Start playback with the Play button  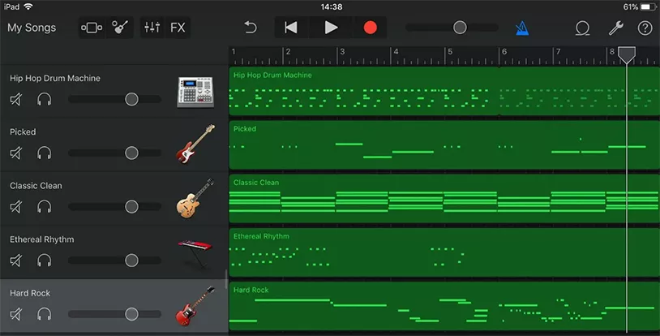click(331, 28)
